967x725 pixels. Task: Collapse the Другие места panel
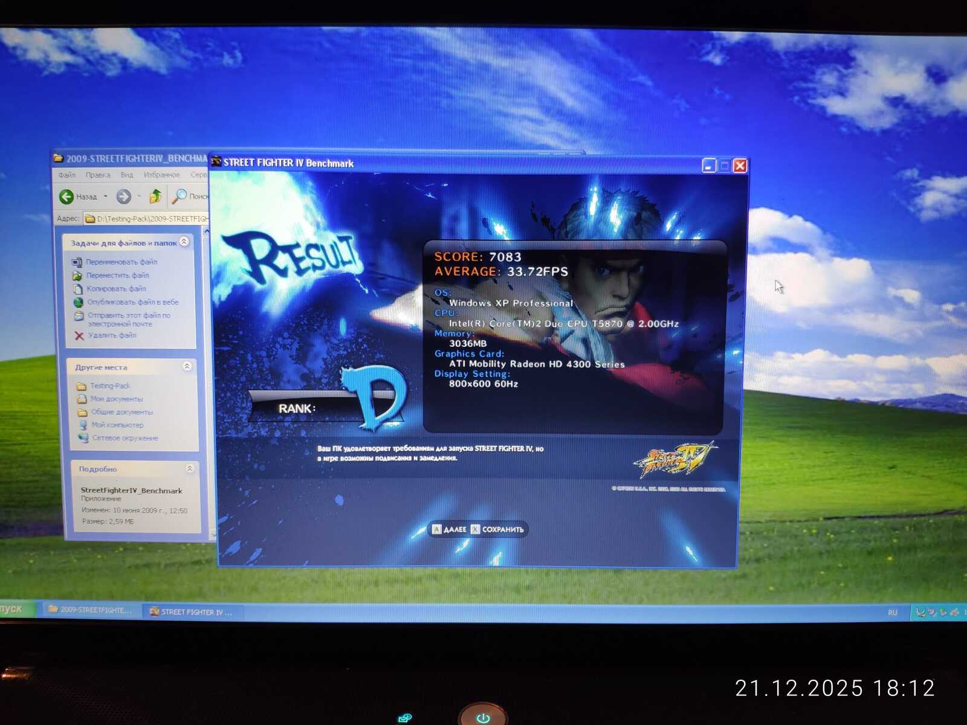click(x=187, y=366)
